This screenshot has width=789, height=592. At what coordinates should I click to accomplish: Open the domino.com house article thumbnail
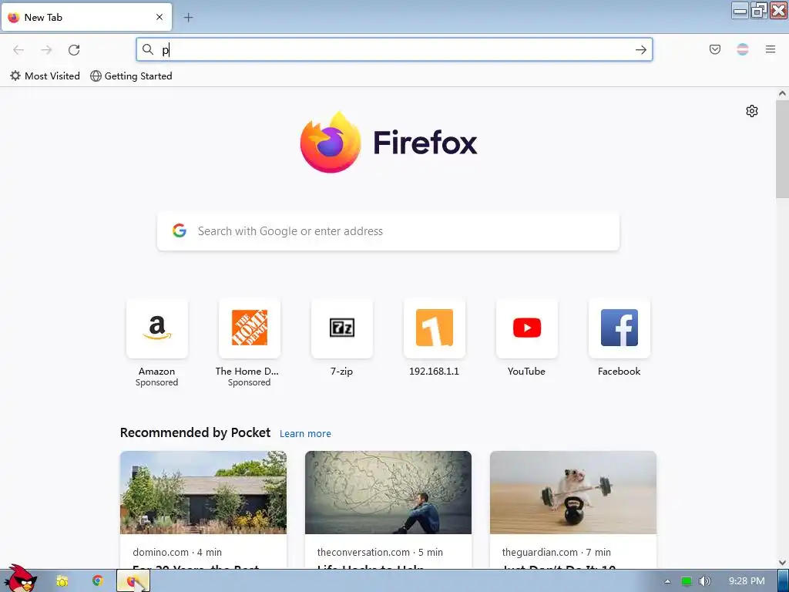tap(203, 493)
